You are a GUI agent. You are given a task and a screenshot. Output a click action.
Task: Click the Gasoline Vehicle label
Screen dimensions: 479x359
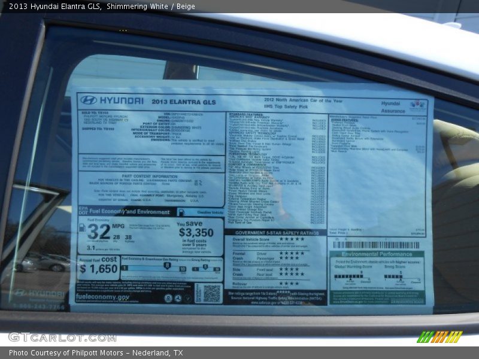tap(210, 212)
